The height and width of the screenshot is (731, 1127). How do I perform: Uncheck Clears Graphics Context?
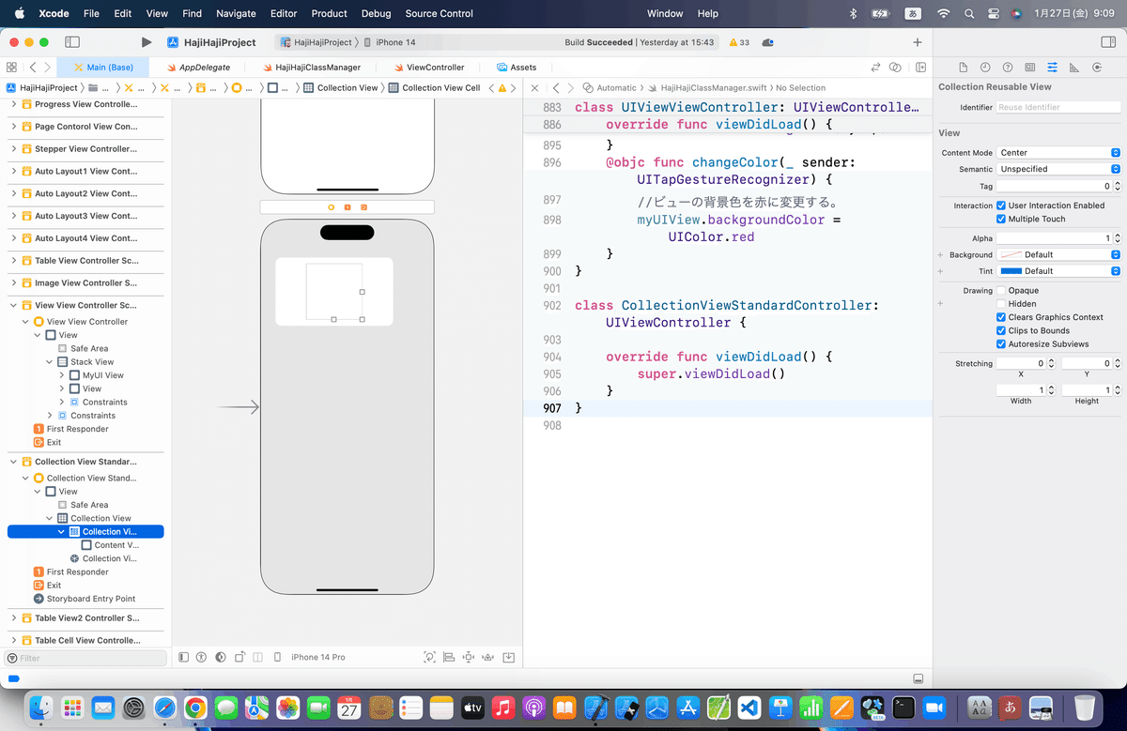click(x=1001, y=317)
